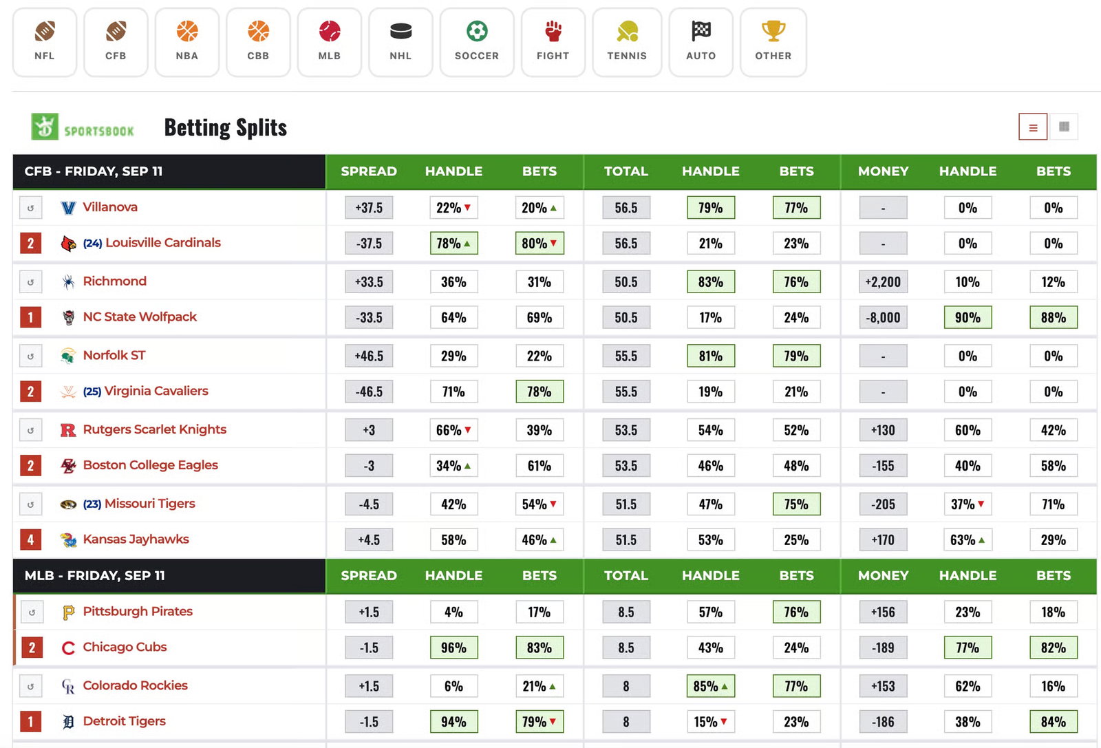Open the Pittsburgh Pirates team link
Image resolution: width=1101 pixels, height=748 pixels.
click(138, 611)
